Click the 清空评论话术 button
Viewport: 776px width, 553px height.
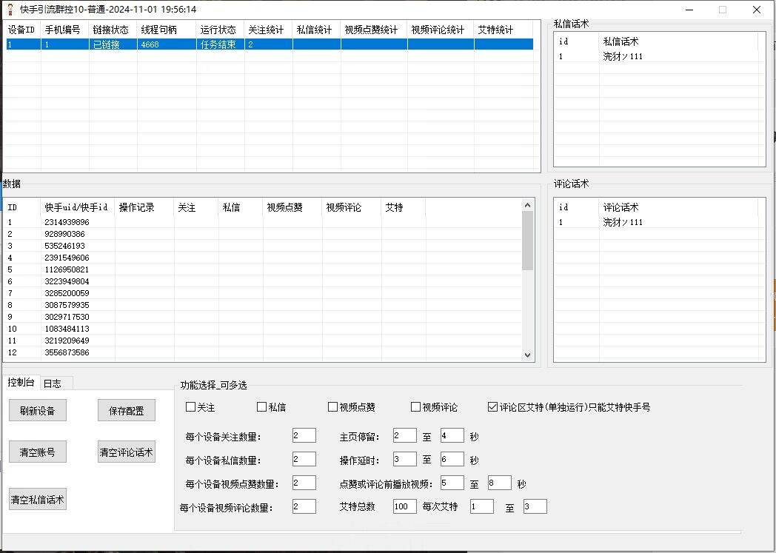click(x=128, y=451)
